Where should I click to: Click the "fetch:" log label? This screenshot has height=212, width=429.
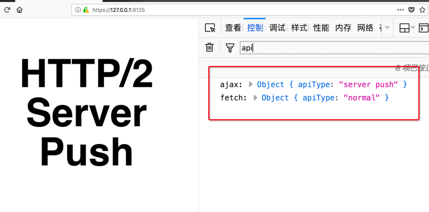(234, 98)
